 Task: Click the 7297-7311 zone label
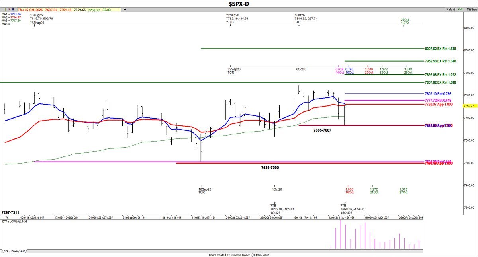coord(10,213)
